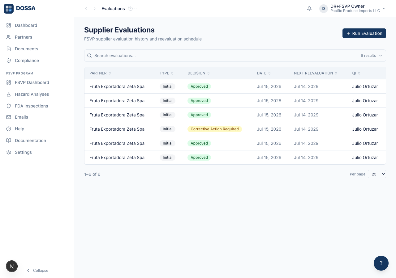Open Dashboard in the sidebar
Screen dimensions: 396x278
(x=37, y=25)
